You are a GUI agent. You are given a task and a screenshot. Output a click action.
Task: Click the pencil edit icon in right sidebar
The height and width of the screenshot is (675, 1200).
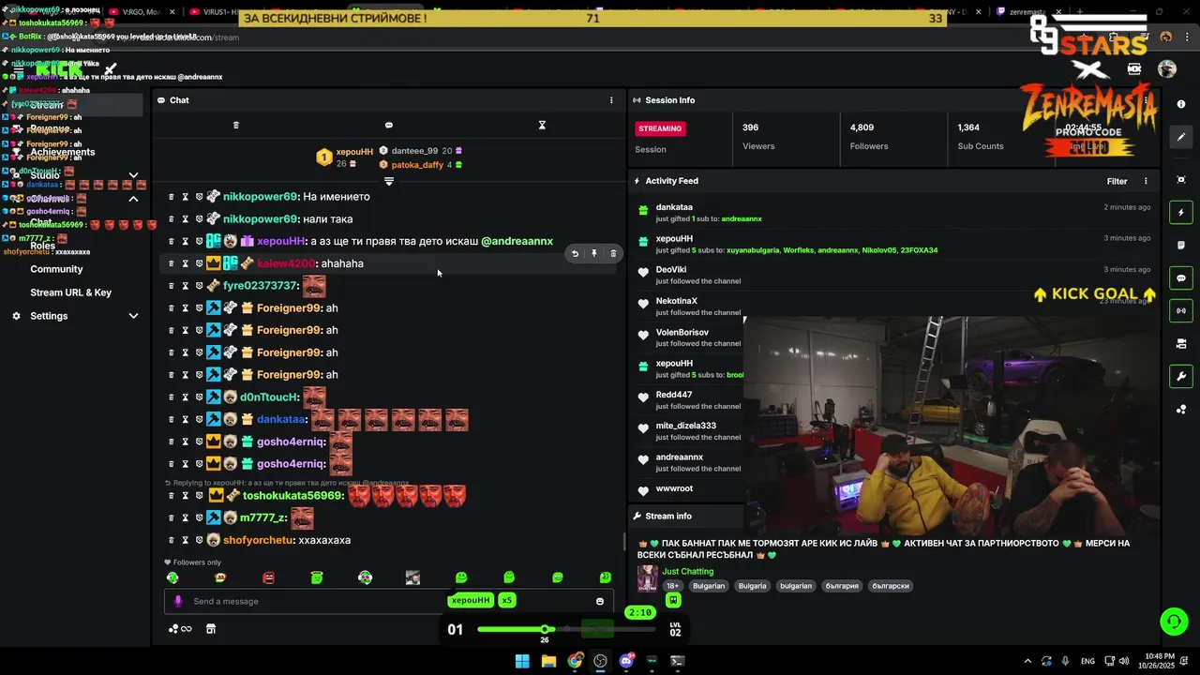pyautogui.click(x=1181, y=137)
